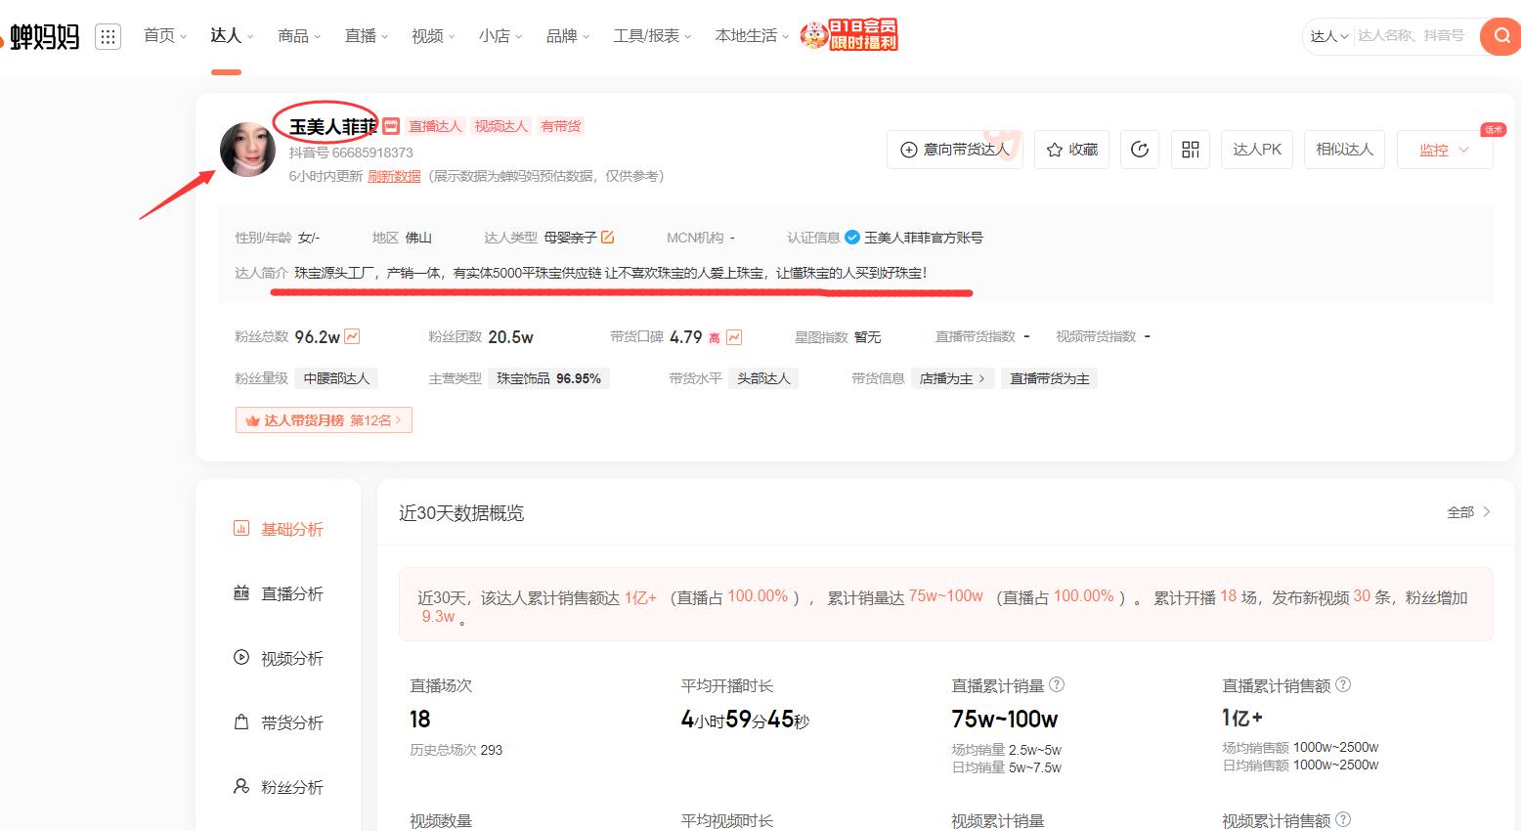This screenshot has width=1521, height=831.
Task: Open the 首页 dropdown menu
Action: (164, 36)
